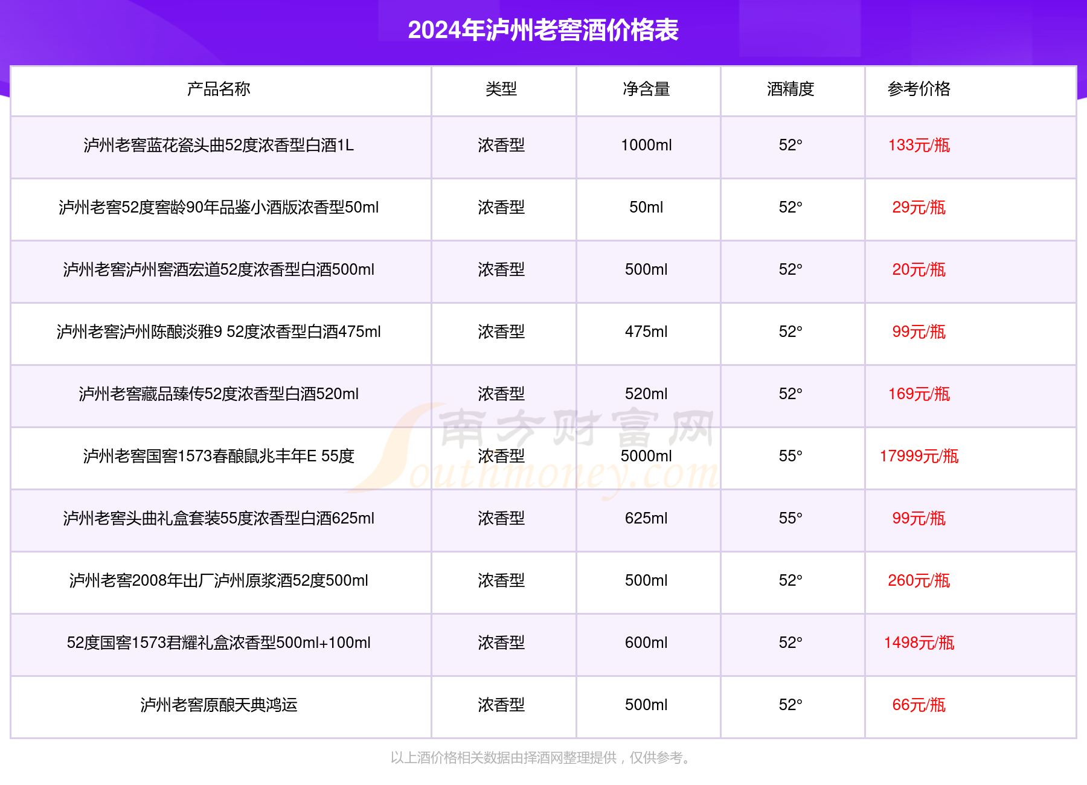Click the 133元/瓶 price
1087x785 pixels.
(919, 146)
